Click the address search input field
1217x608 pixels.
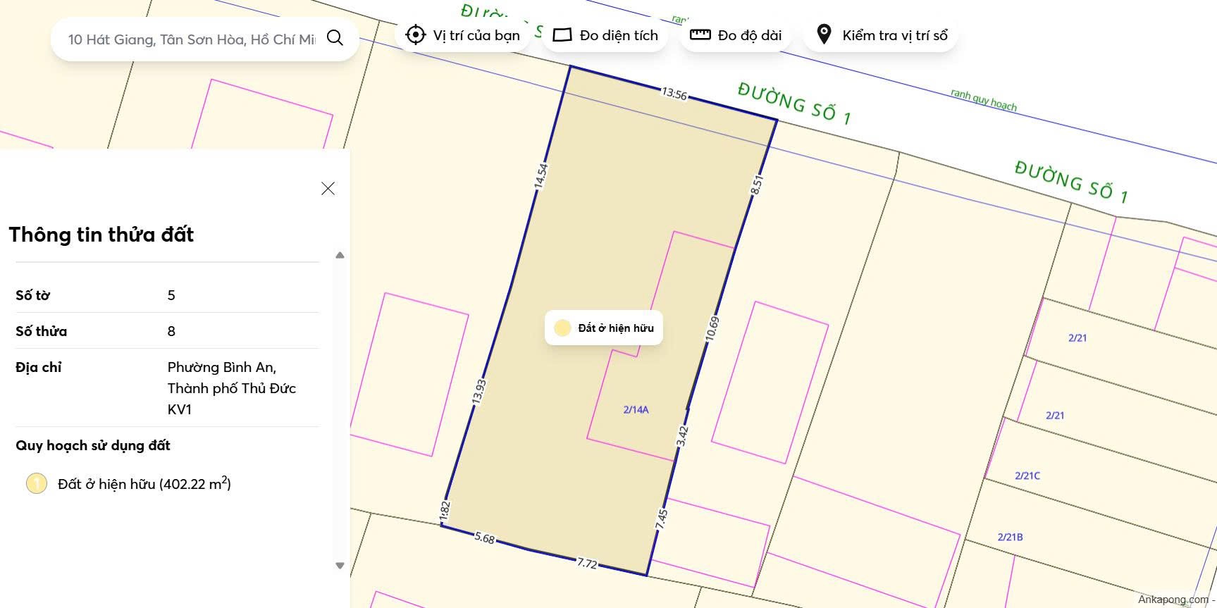click(192, 39)
